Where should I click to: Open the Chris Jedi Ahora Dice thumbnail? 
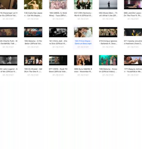click(58, 32)
